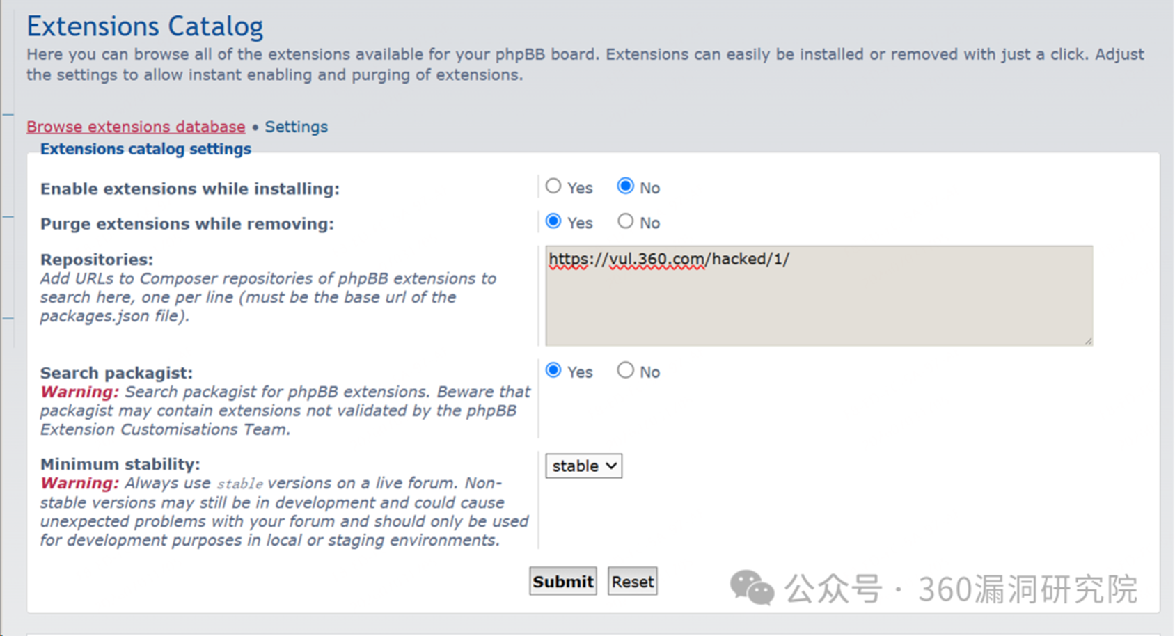Select No for Enable extensions while installing
Screen dimensions: 1175x636
tap(625, 186)
